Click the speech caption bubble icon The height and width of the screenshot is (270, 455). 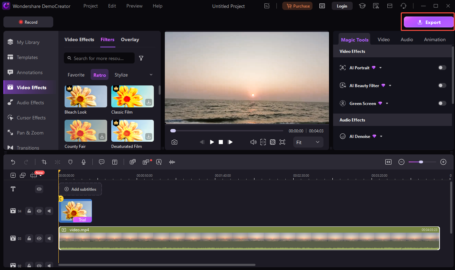click(102, 162)
